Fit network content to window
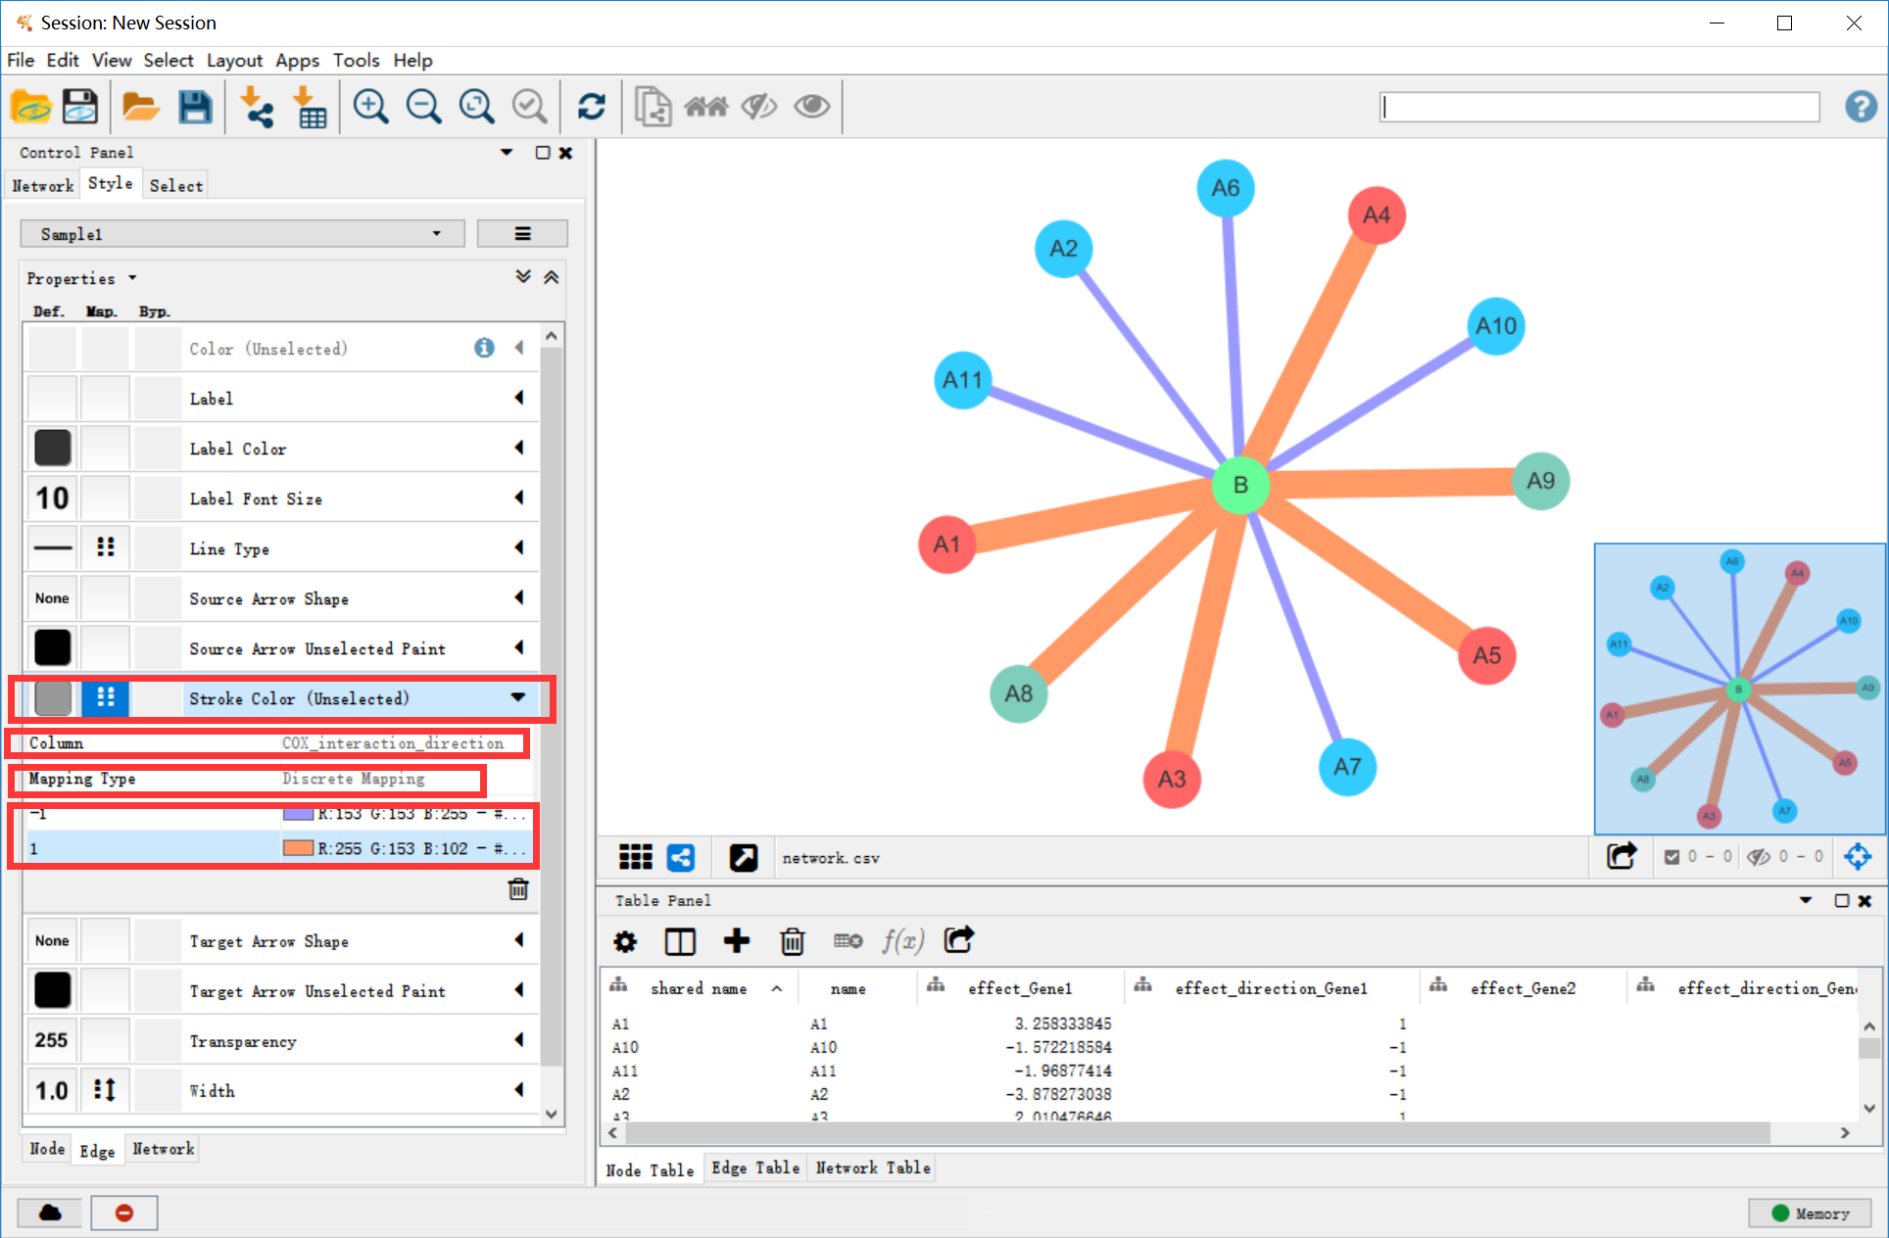Viewport: 1889px width, 1238px height. pos(476,107)
